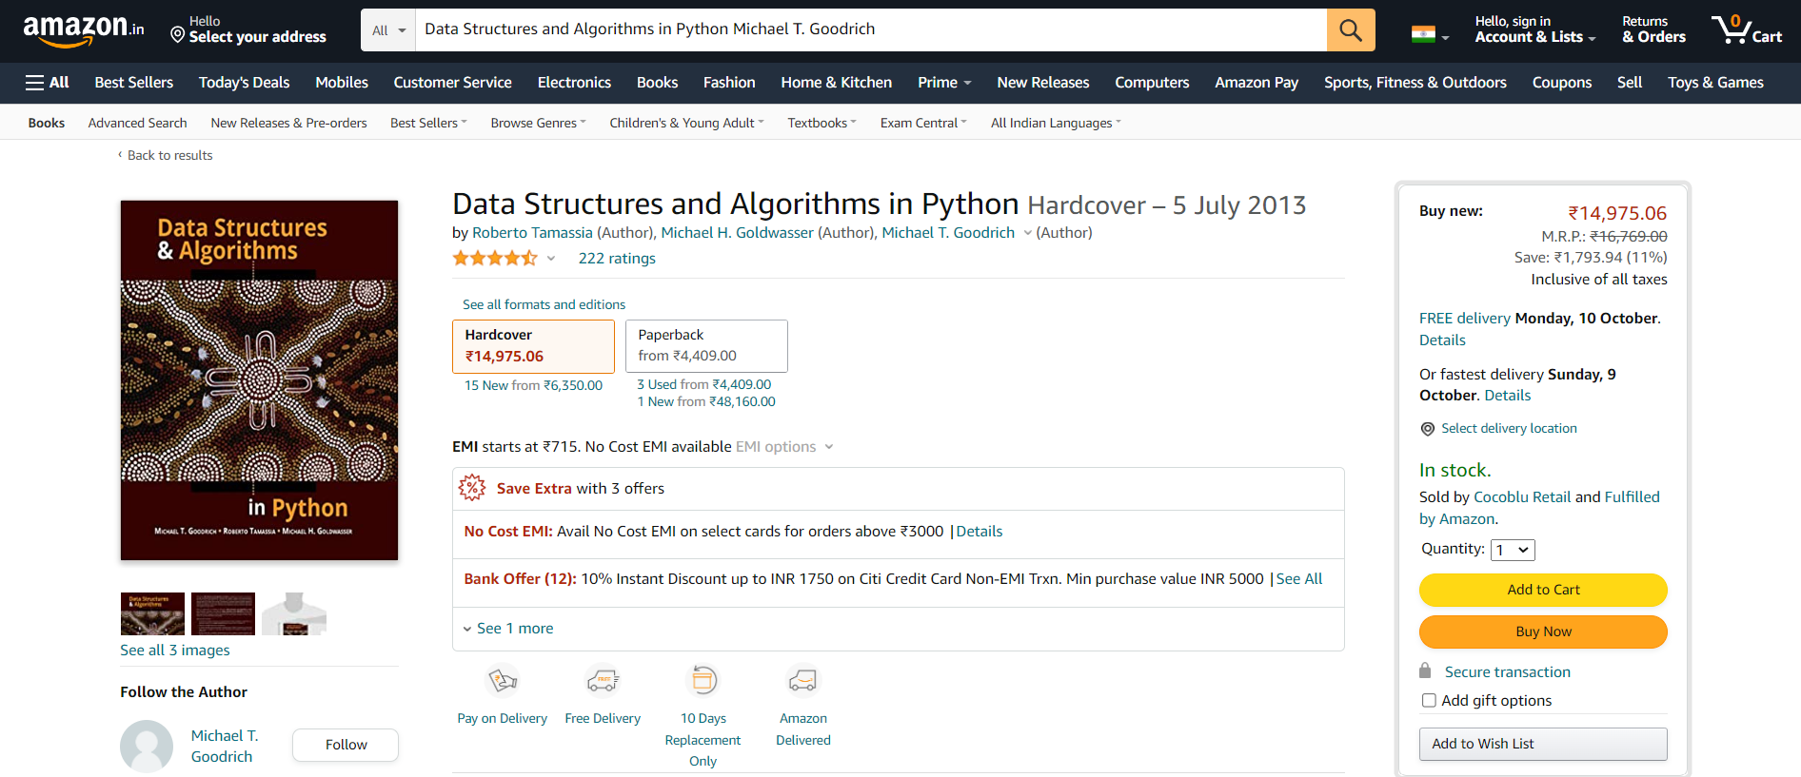Open the Best Sellers books submenu
The height and width of the screenshot is (777, 1801).
click(428, 123)
